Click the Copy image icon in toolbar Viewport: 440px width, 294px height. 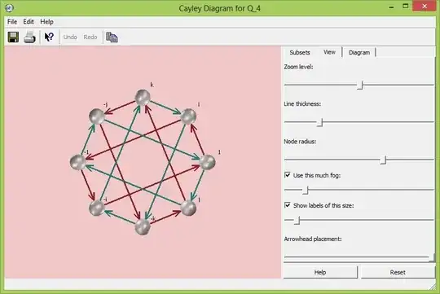[112, 37]
